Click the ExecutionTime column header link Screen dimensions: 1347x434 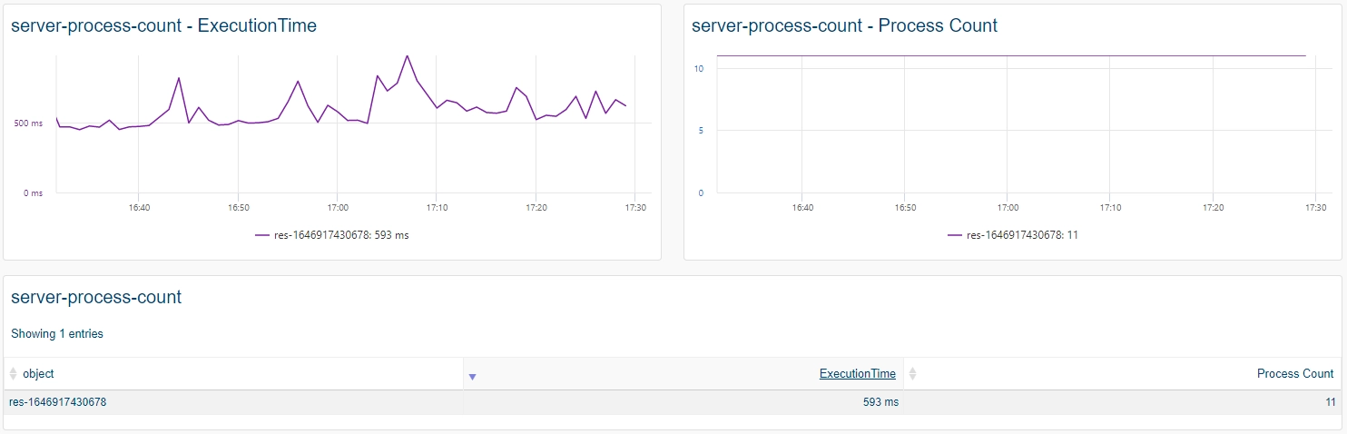857,374
